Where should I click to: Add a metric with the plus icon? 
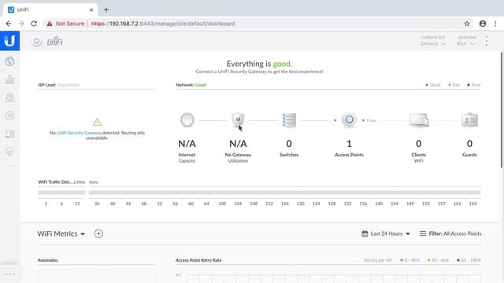coord(98,233)
